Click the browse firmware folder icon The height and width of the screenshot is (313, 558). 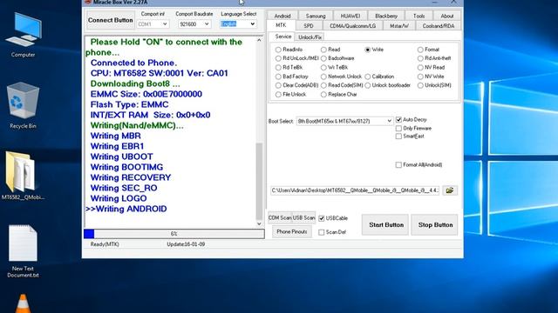(x=450, y=190)
